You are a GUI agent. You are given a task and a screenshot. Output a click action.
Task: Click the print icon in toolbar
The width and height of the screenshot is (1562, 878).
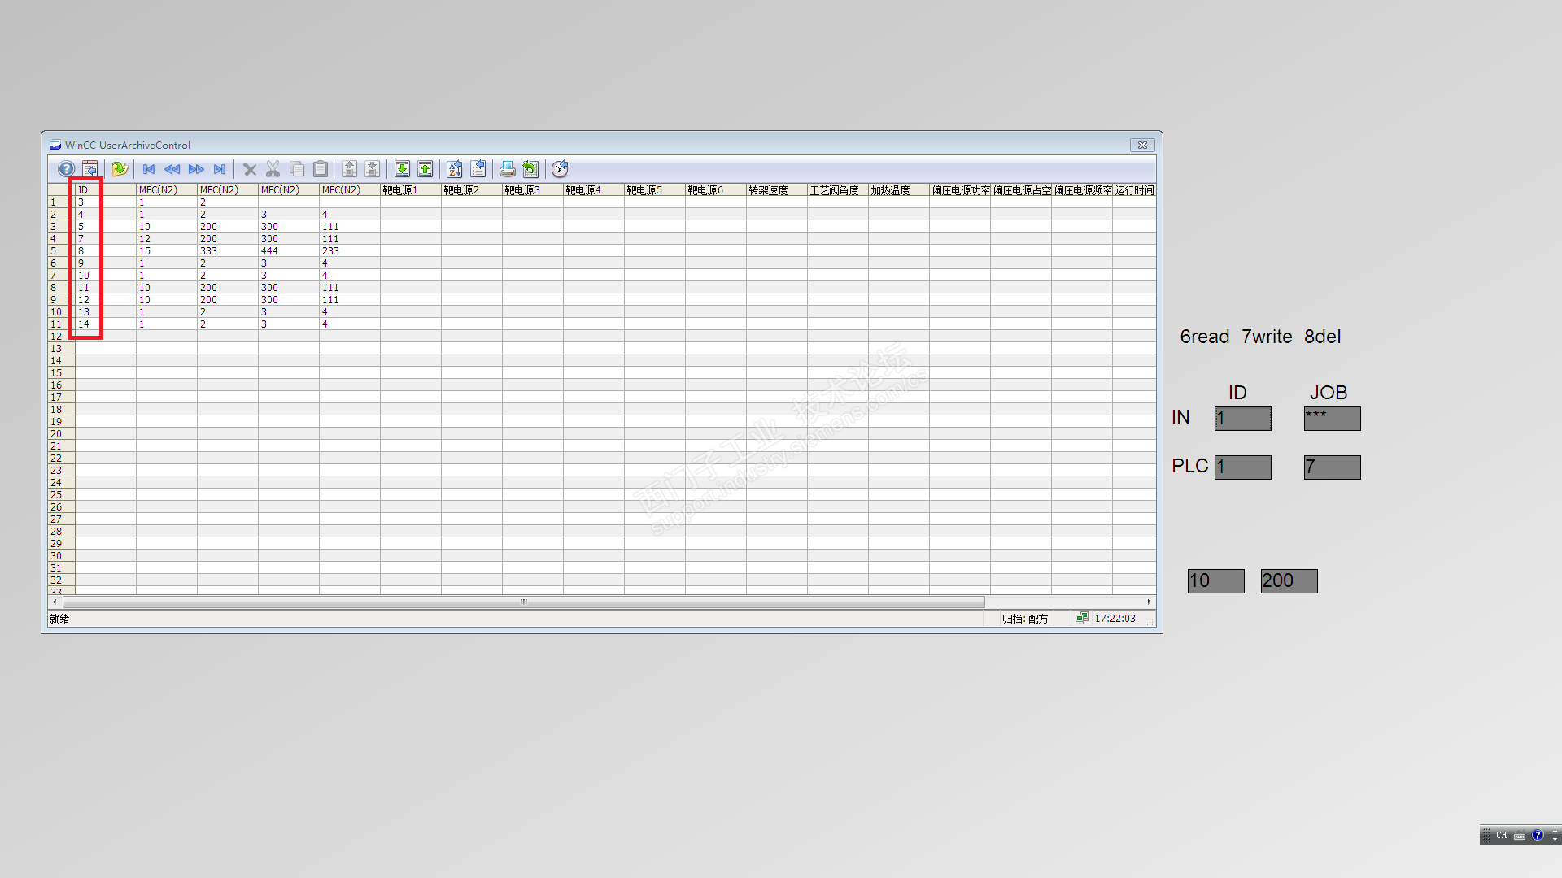pos(507,169)
